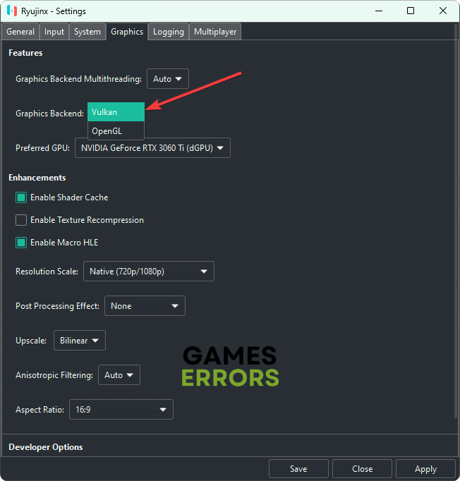
Task: Click the Enhancements section heading
Action: (37, 178)
